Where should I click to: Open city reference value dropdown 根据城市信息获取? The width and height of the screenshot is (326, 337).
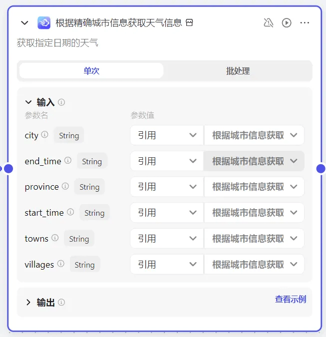pyautogui.click(x=254, y=135)
